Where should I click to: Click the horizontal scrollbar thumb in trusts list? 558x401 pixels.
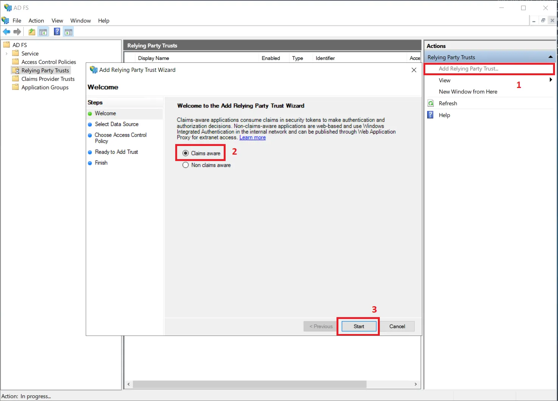(250, 384)
